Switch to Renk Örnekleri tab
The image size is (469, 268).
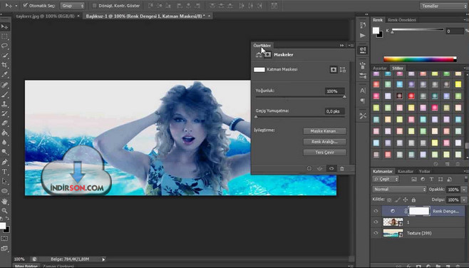click(x=402, y=20)
